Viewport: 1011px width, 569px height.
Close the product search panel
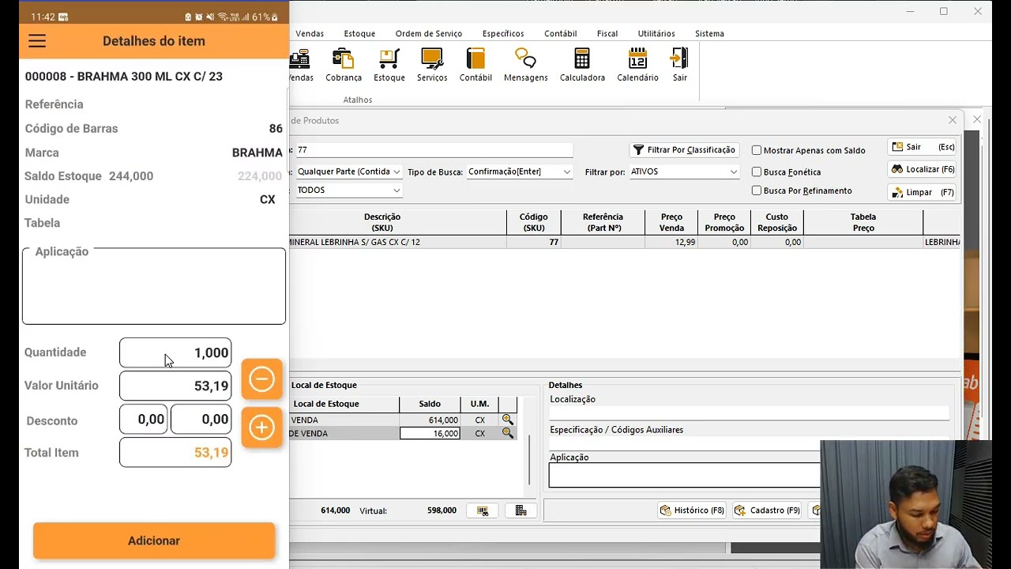(x=953, y=120)
